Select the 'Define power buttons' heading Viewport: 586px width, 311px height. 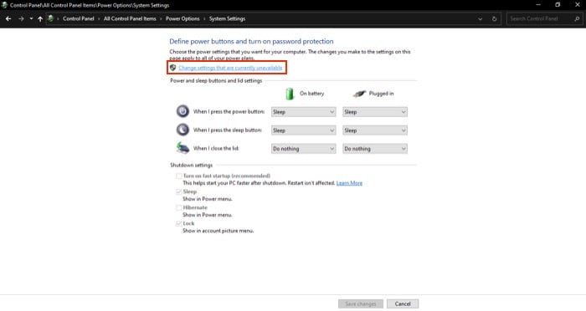[x=251, y=42]
